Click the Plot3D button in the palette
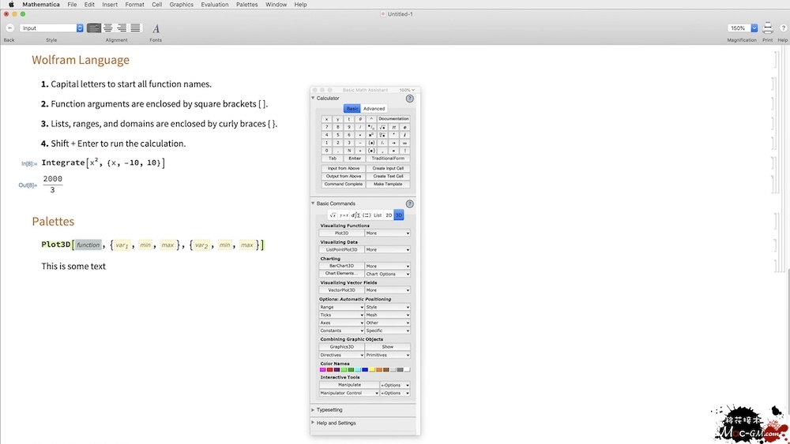The width and height of the screenshot is (790, 444). [x=341, y=233]
